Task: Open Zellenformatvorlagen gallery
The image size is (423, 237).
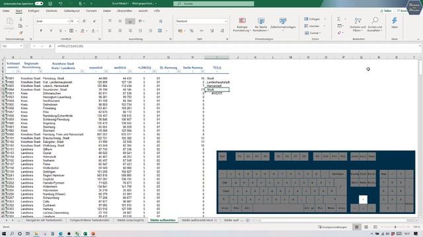Action: [x=283, y=25]
